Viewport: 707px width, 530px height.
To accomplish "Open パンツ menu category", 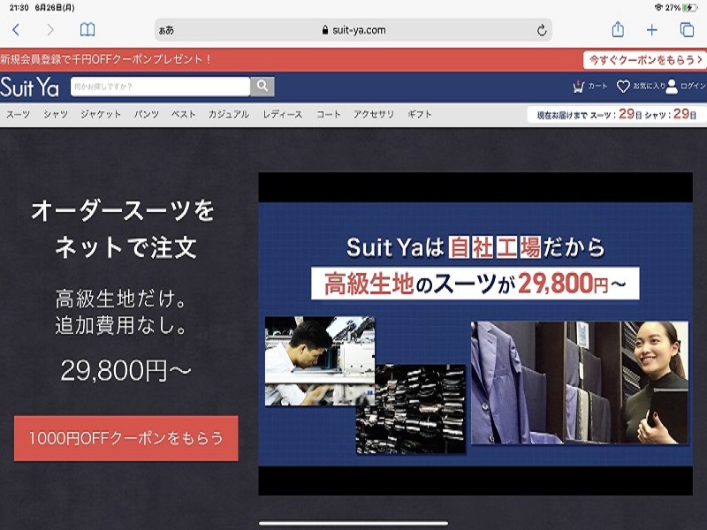I will click(x=147, y=115).
